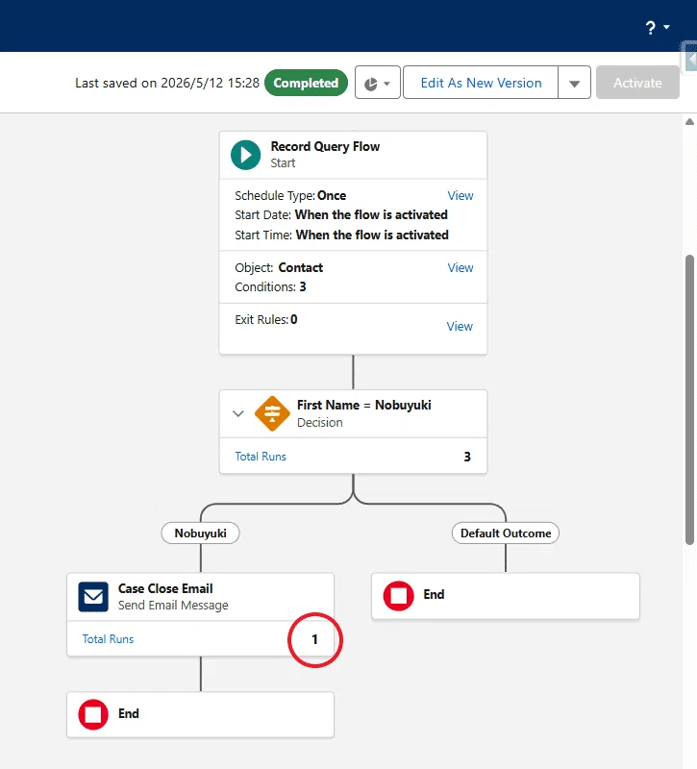Open the View link for Schedule Type

461,196
